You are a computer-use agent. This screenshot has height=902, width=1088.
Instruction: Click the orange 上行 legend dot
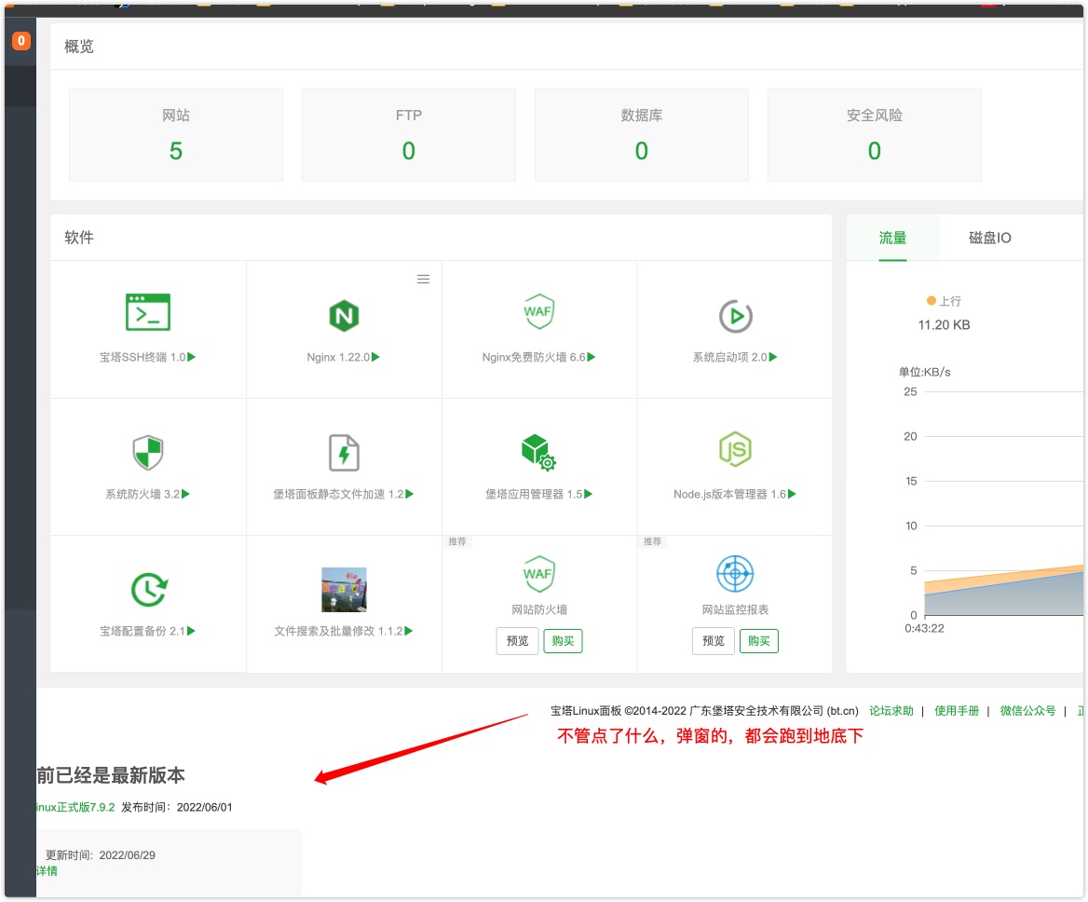pos(932,300)
